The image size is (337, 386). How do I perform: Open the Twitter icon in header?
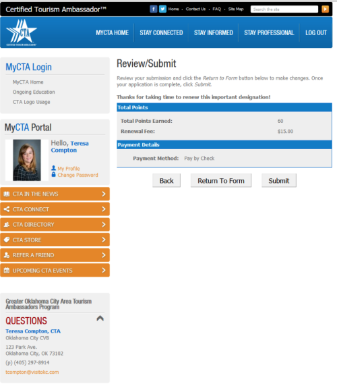162,9
